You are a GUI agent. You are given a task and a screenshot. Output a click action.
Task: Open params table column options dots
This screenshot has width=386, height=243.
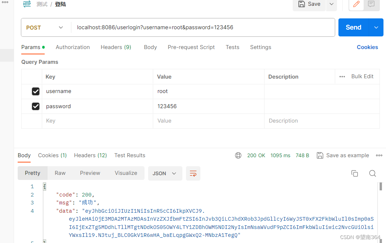(x=342, y=76)
